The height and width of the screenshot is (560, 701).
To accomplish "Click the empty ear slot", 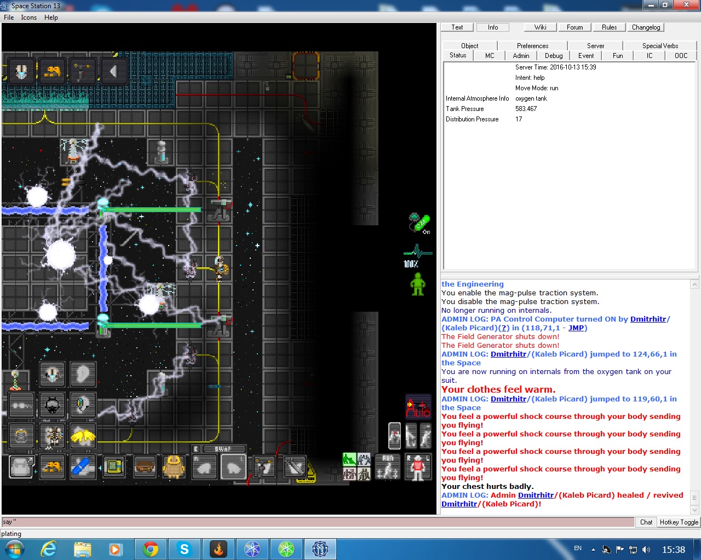I will 83,374.
